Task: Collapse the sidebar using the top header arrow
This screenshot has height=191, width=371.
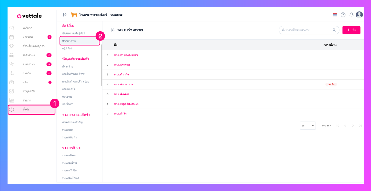Action: click(65, 15)
